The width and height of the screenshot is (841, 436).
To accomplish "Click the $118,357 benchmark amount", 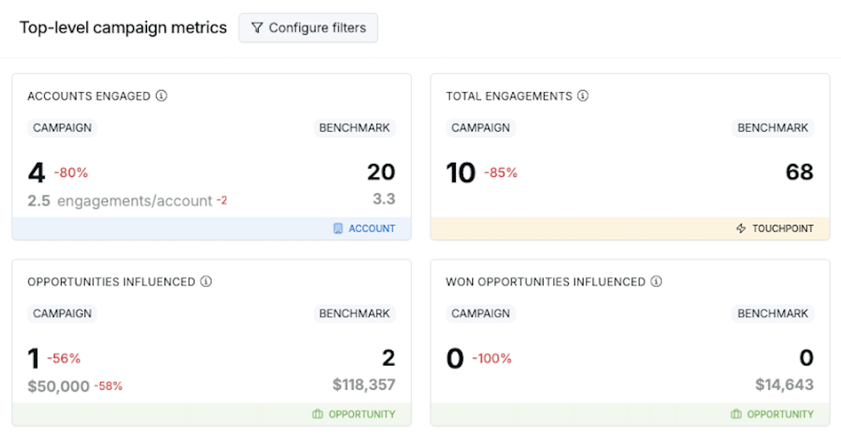I will pos(363,385).
